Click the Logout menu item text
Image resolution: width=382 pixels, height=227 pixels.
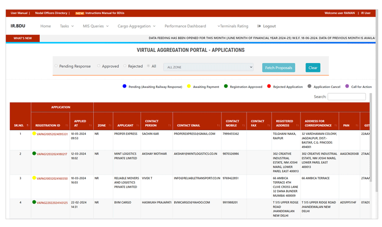[x=269, y=26]
